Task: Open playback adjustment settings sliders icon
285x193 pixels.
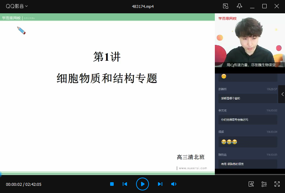Action: (x=264, y=184)
